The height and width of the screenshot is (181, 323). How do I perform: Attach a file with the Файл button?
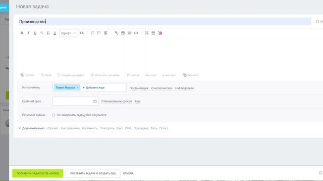pyautogui.click(x=46, y=75)
